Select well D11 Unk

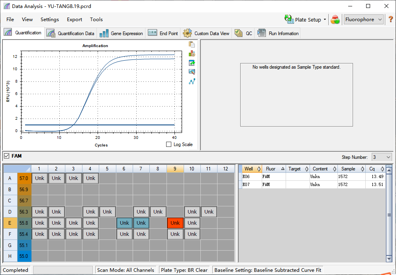click(x=209, y=212)
